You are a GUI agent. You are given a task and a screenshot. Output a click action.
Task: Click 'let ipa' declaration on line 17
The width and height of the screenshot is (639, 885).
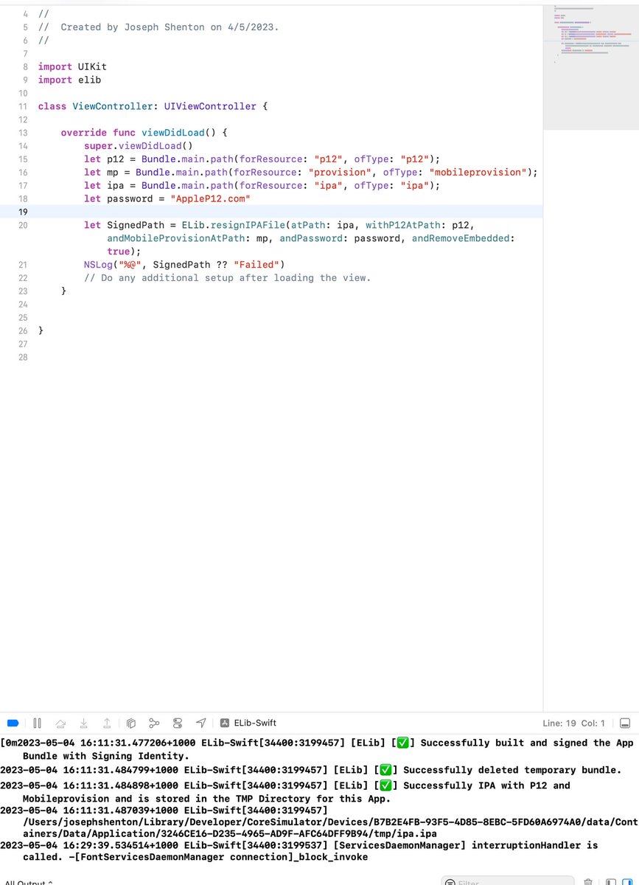click(103, 186)
